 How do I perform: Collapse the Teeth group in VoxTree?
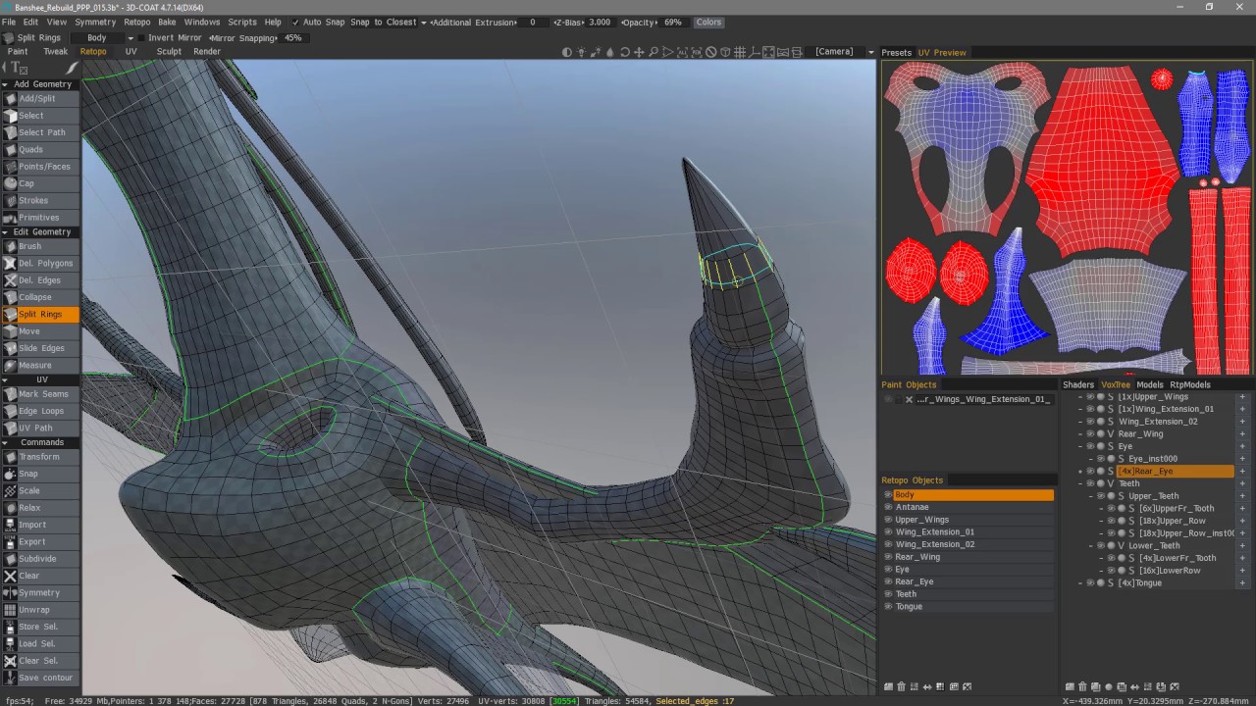(1080, 483)
